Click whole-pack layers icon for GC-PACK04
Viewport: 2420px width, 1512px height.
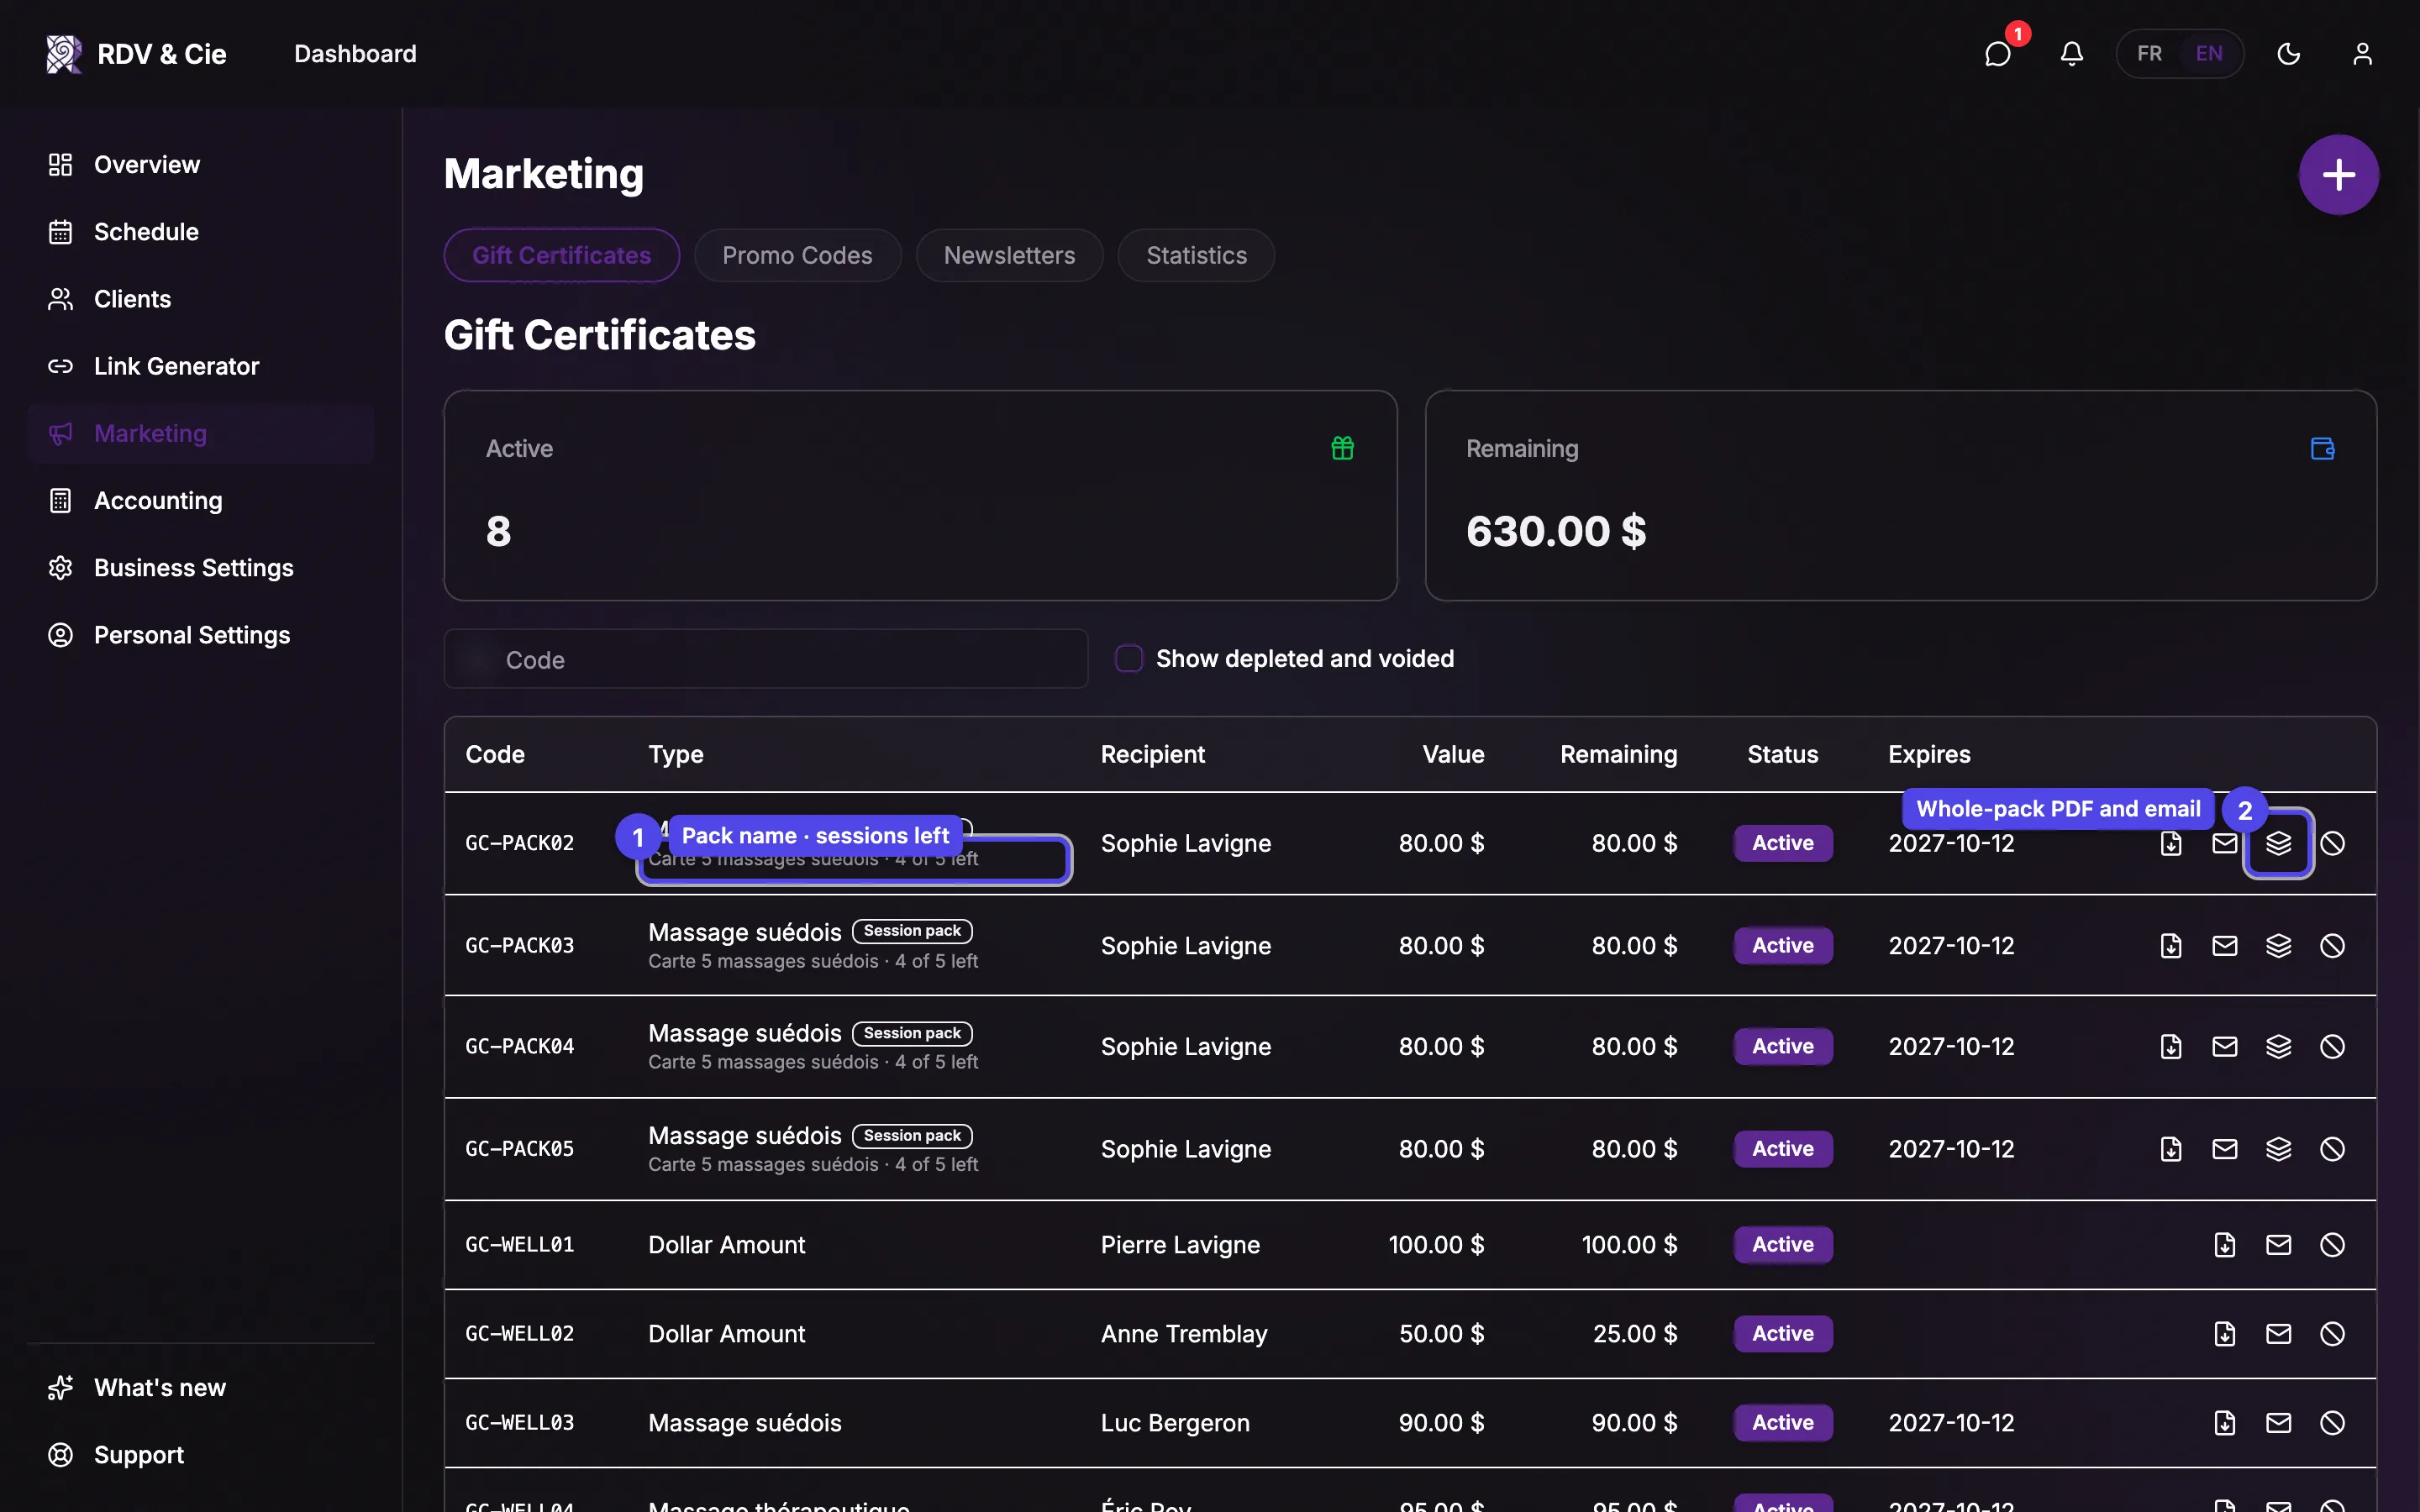[x=2279, y=1046]
